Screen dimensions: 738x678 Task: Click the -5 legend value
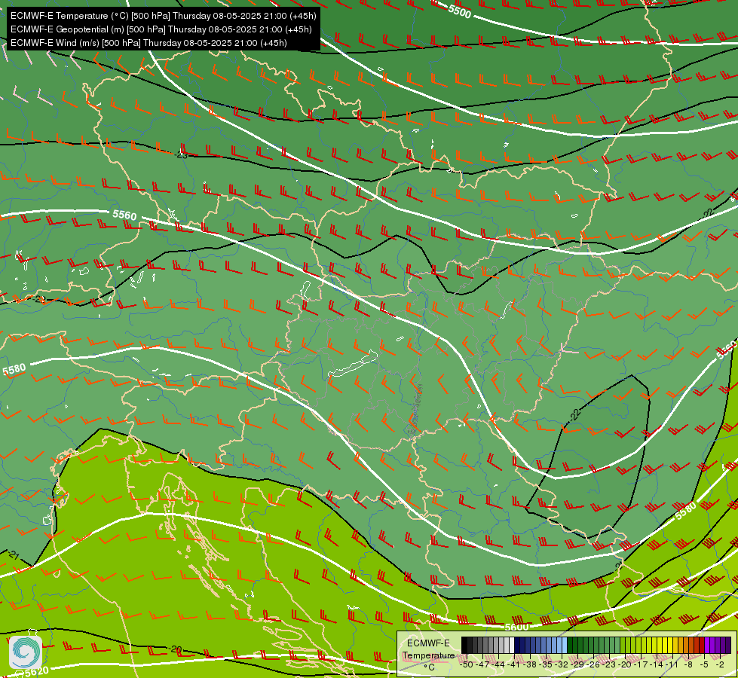click(x=705, y=664)
